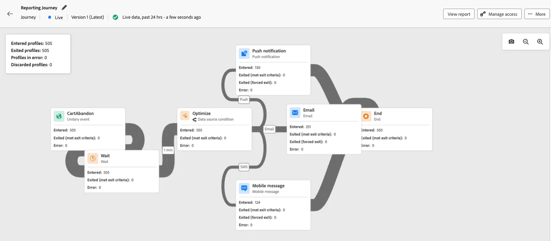551x241 pixels.
Task: Select the End node icon
Action: tap(366, 116)
